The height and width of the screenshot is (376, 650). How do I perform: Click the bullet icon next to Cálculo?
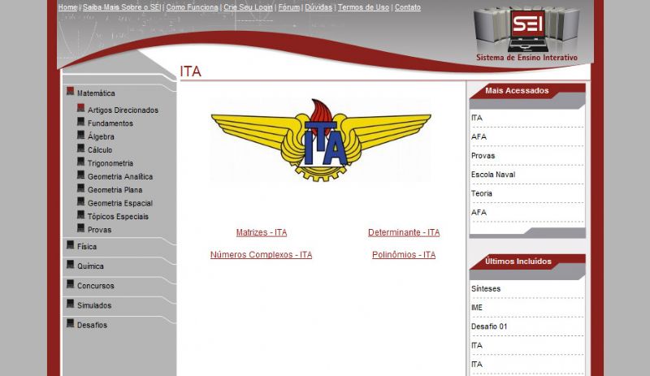80,148
